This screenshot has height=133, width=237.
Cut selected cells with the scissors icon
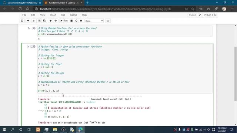(34, 21)
